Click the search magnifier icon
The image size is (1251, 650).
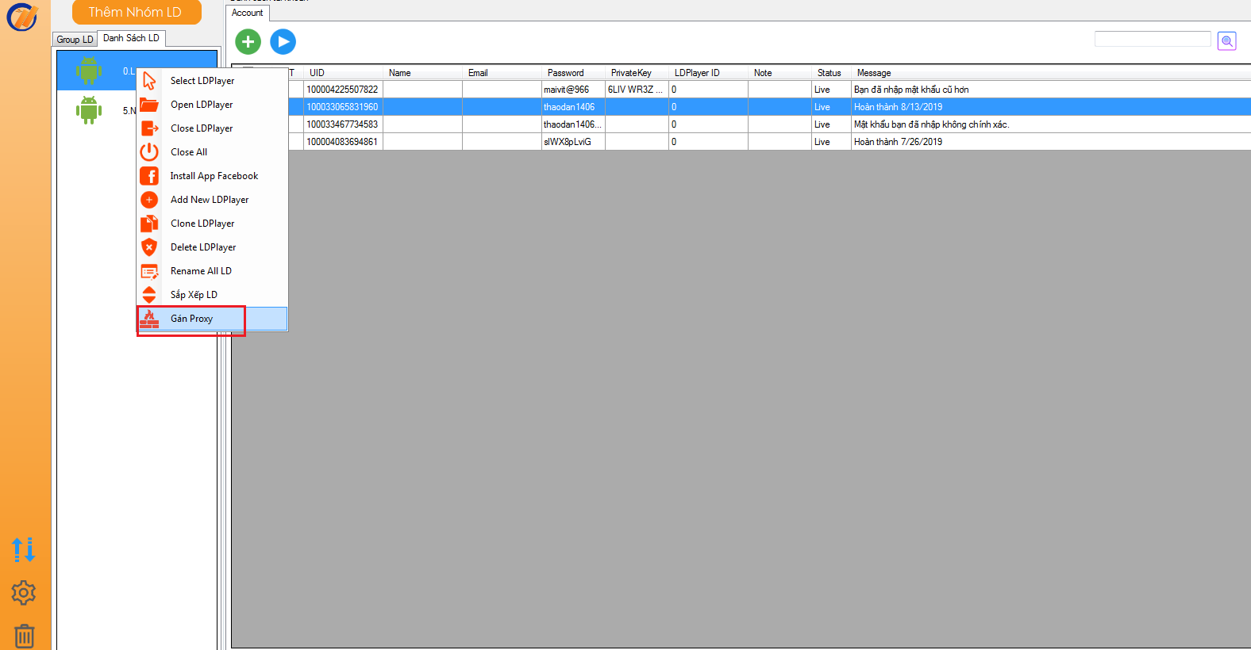click(x=1227, y=41)
